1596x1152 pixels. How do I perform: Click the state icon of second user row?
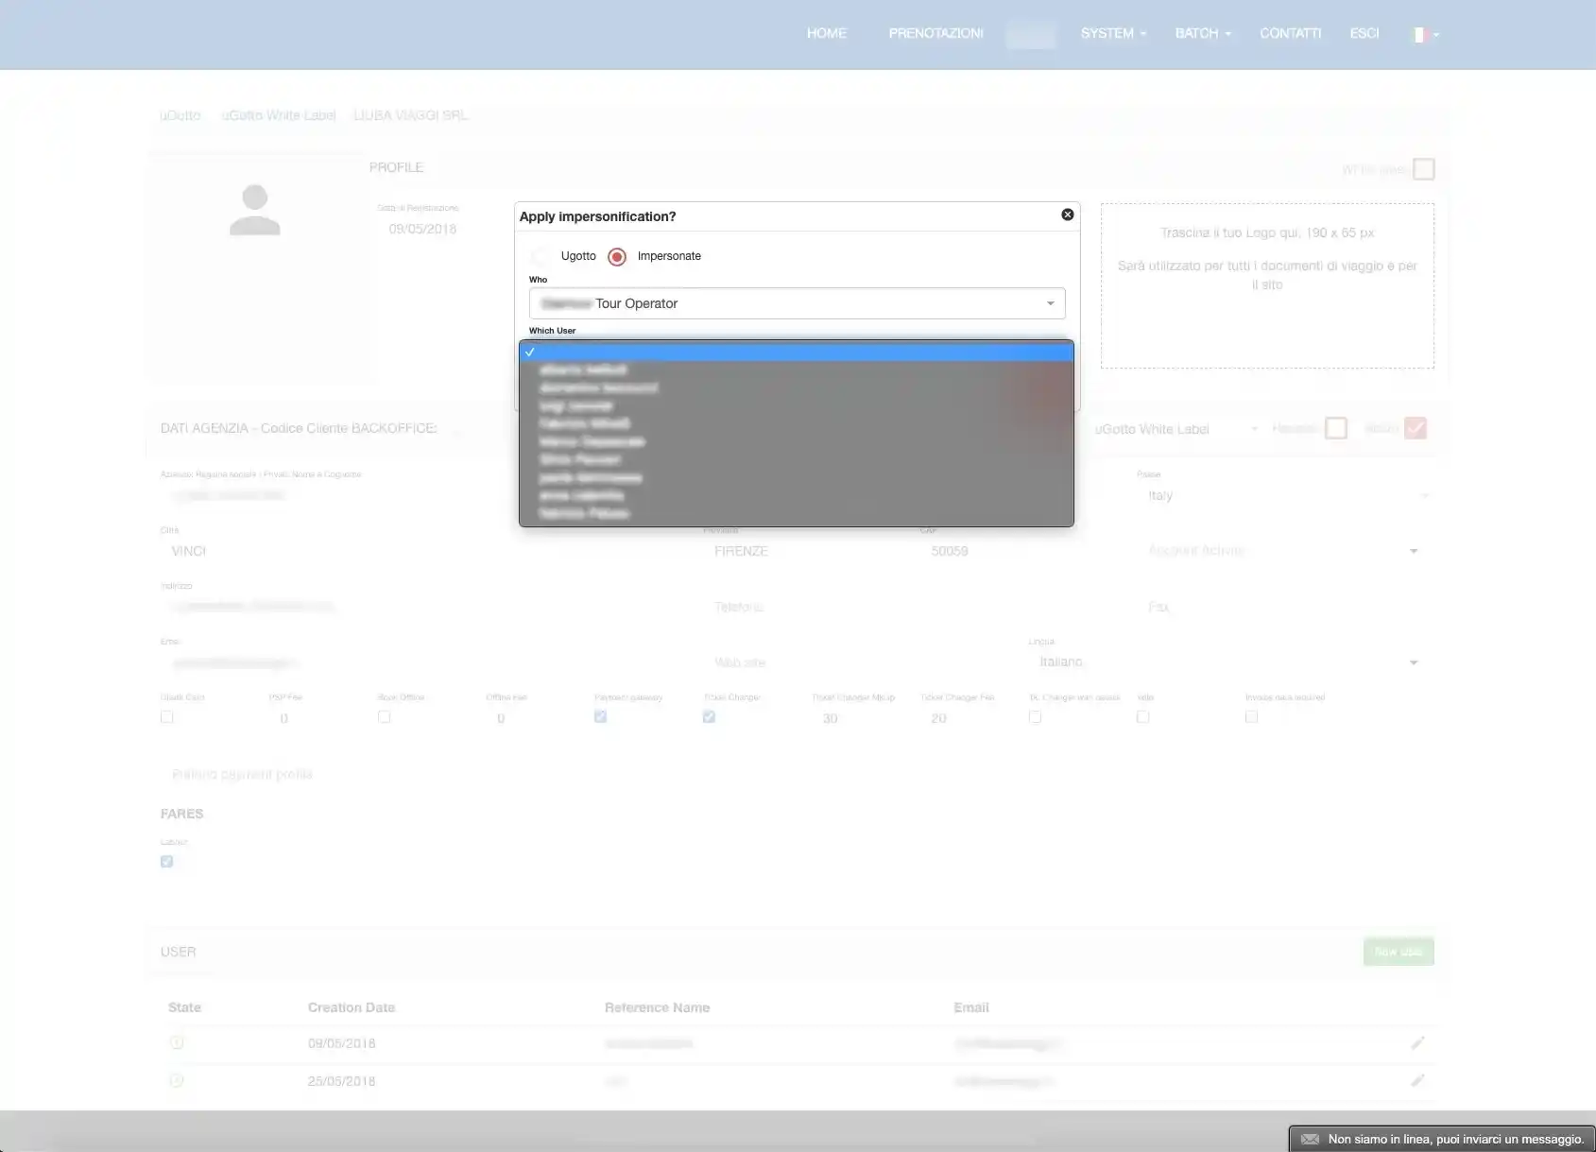(177, 1080)
